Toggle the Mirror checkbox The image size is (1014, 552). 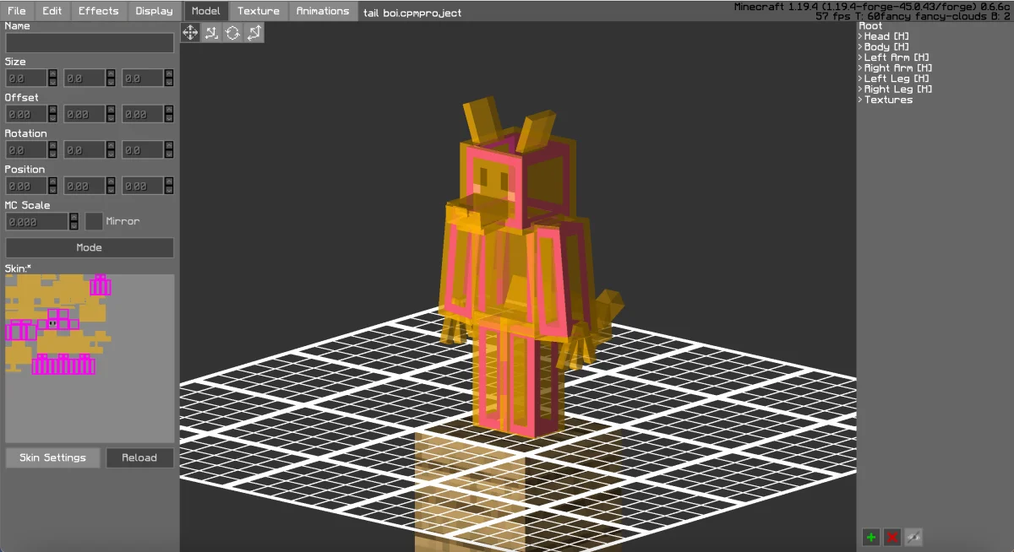(x=94, y=221)
